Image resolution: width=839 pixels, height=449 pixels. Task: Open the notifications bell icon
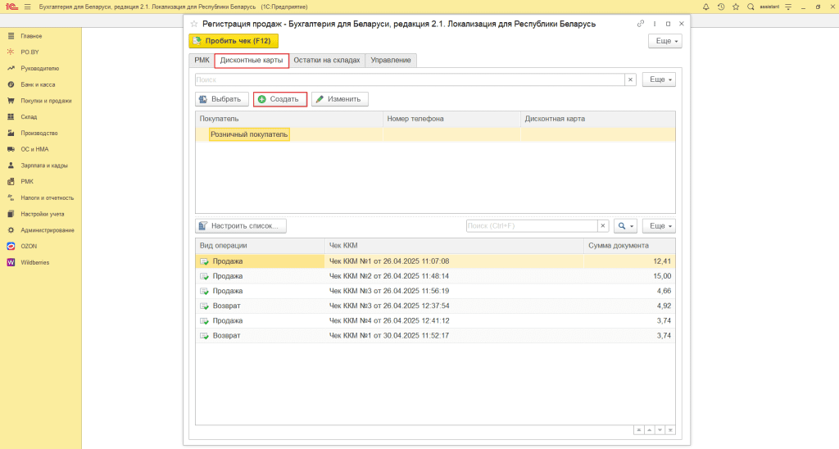click(x=705, y=7)
